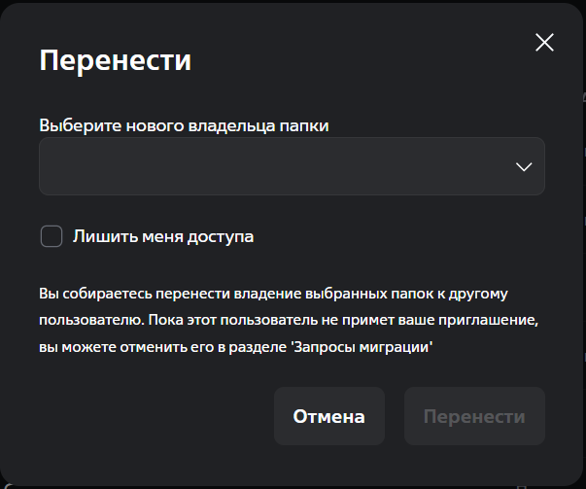Focus the empty owner selection field
586x489 pixels.
coord(272,166)
